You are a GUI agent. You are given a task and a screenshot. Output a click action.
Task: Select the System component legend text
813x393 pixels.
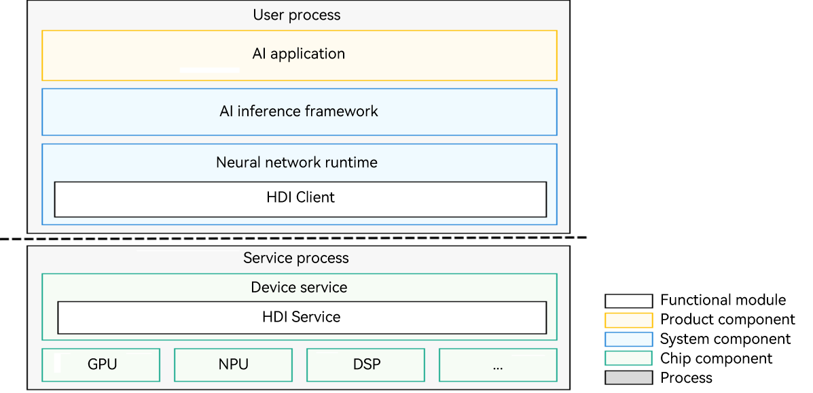(x=725, y=339)
